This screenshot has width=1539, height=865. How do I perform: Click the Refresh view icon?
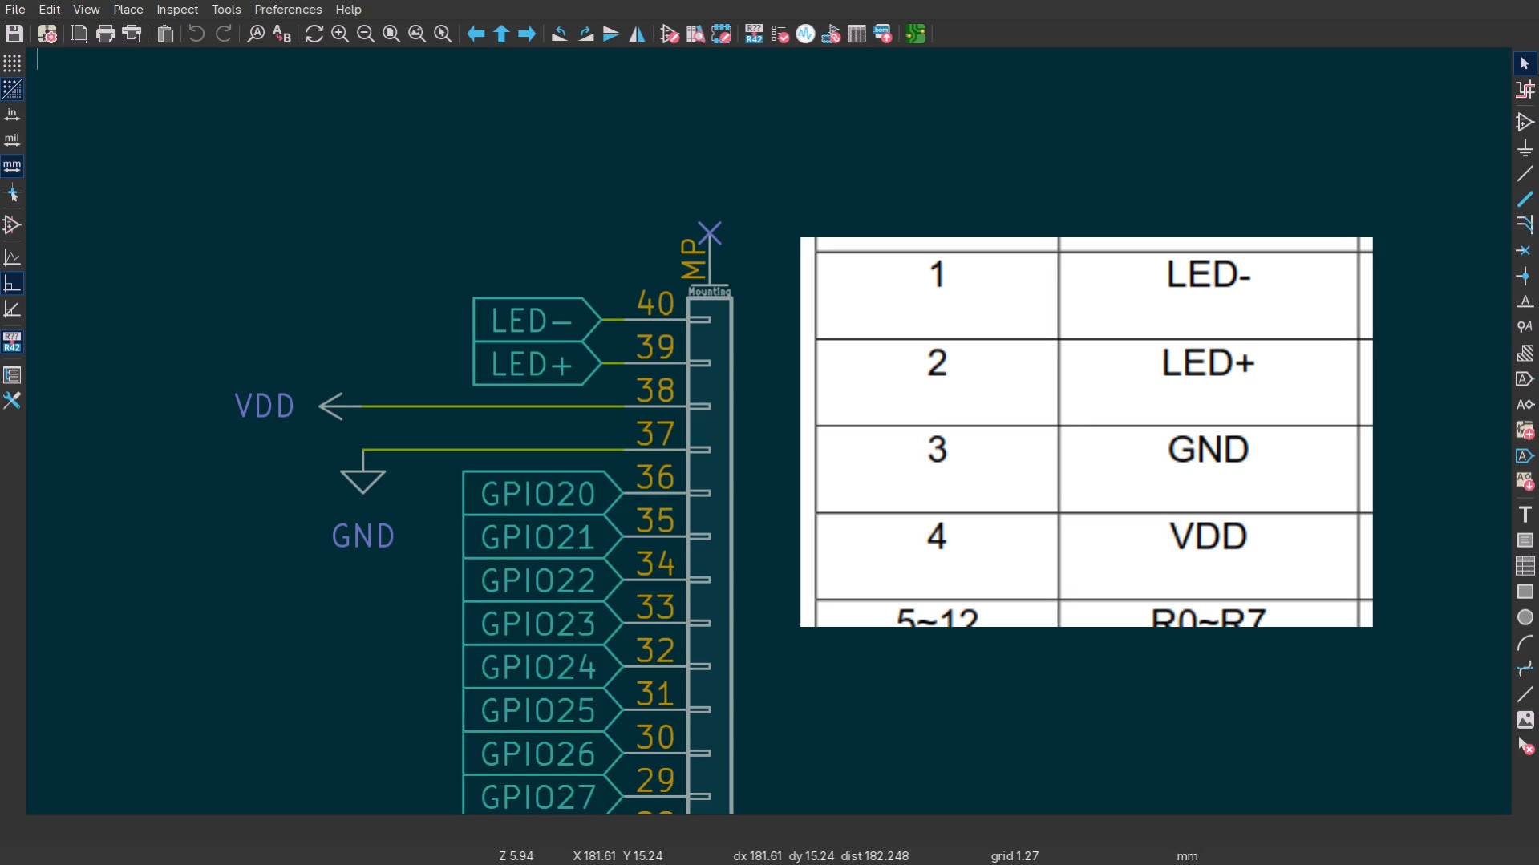pos(314,34)
